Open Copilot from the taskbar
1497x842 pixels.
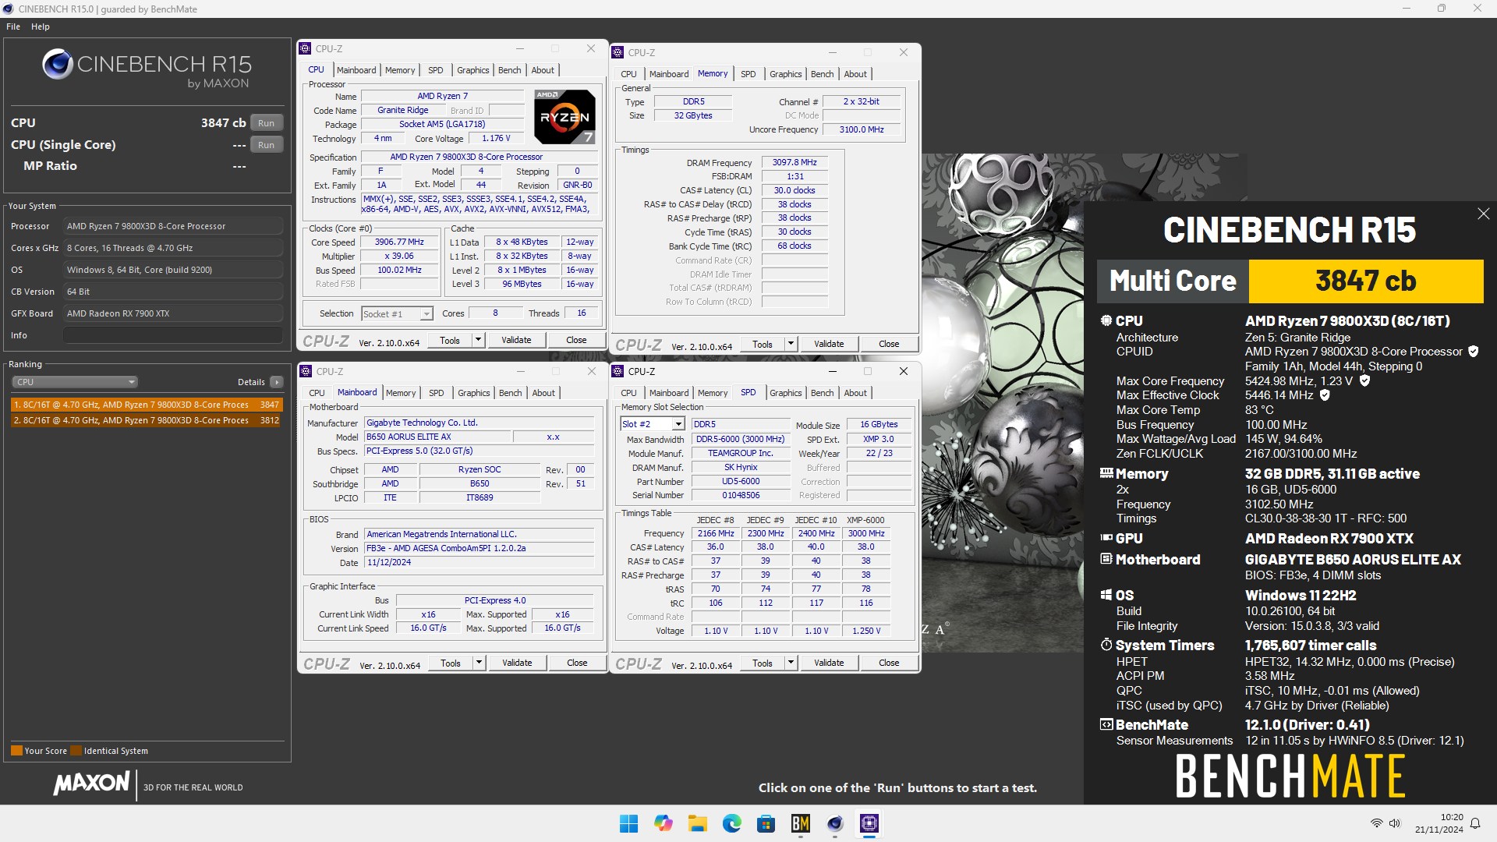663,823
